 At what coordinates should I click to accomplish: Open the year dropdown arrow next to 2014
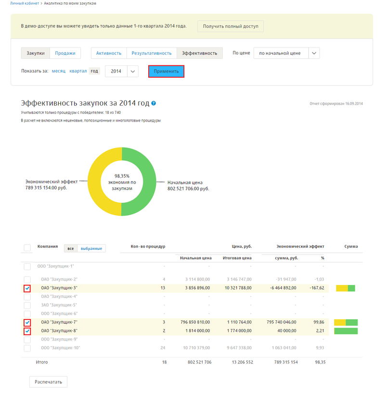click(133, 71)
